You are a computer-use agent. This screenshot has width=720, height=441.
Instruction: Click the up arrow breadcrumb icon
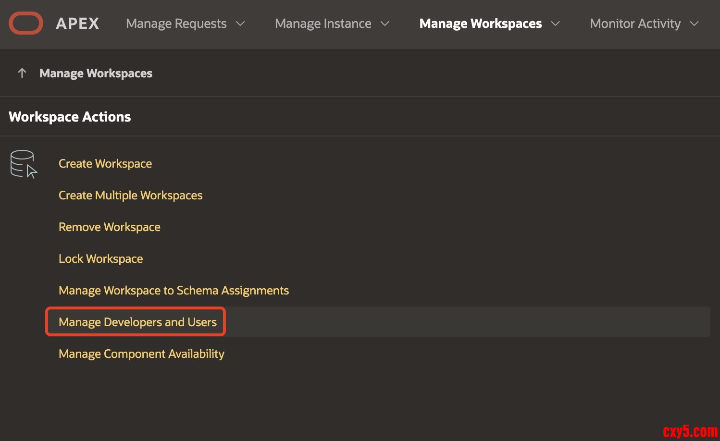tap(22, 73)
